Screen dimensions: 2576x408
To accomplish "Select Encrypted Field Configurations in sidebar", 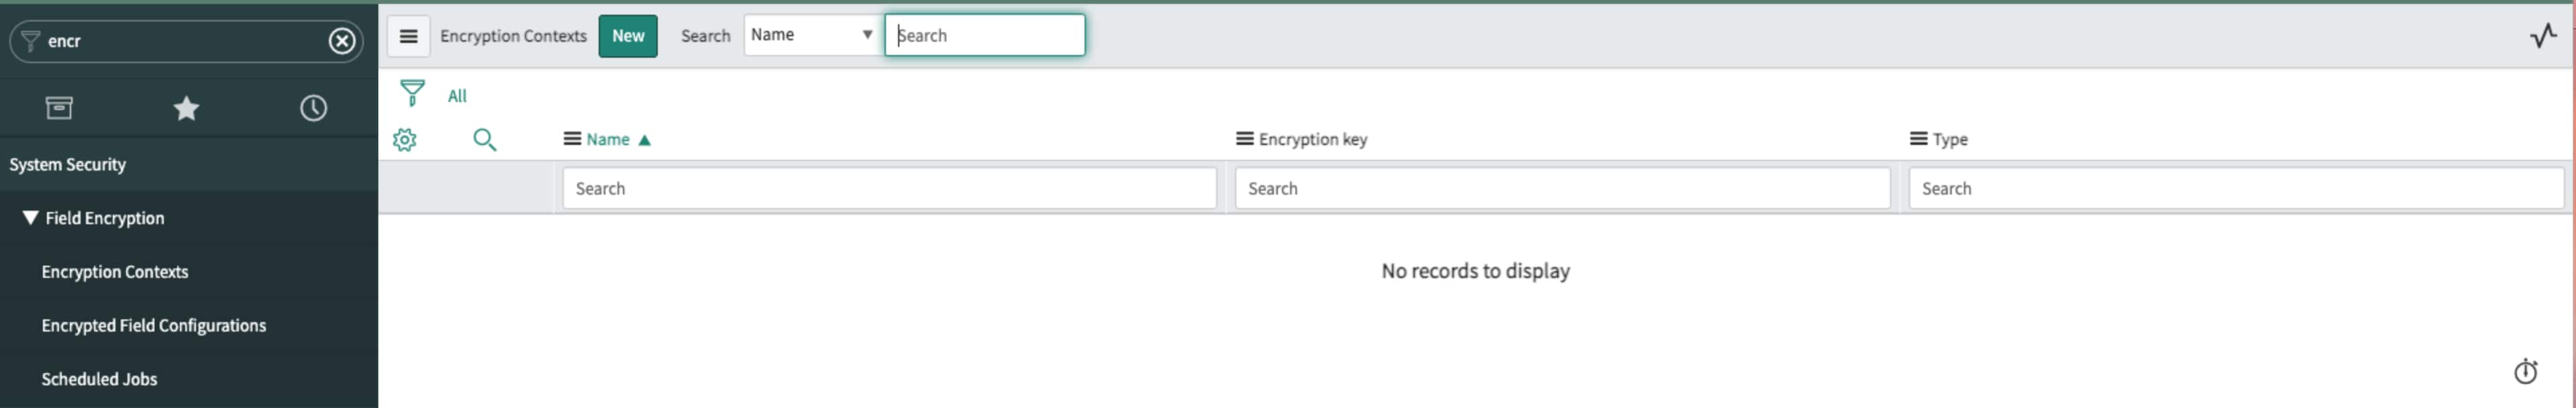I will [x=154, y=325].
